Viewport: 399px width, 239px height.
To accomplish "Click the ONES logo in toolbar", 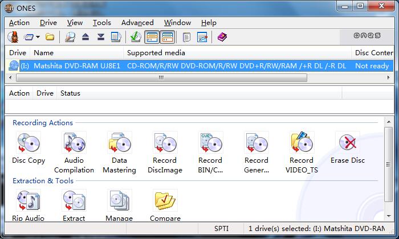I will point(367,35).
